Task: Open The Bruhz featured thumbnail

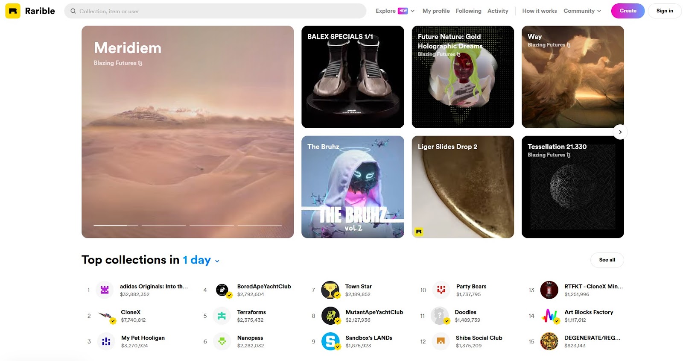Action: pyautogui.click(x=353, y=187)
